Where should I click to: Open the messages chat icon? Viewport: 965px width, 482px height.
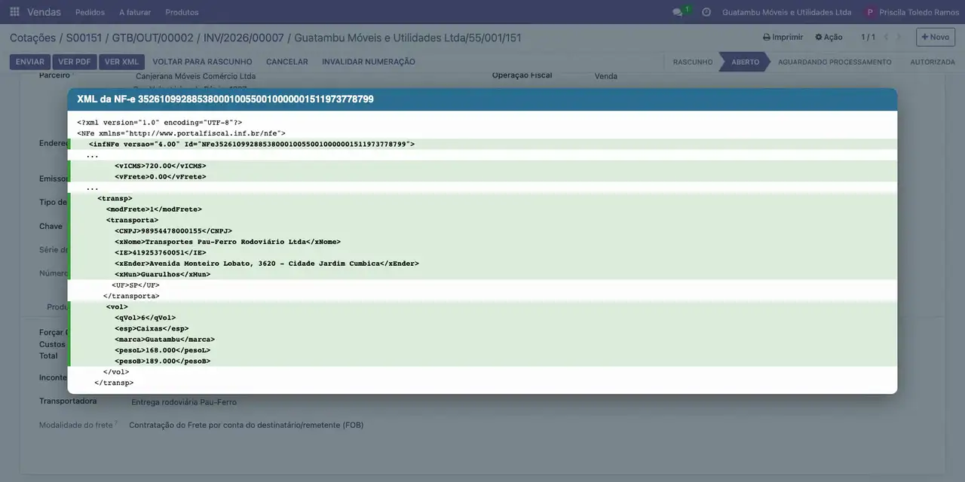pos(677,12)
